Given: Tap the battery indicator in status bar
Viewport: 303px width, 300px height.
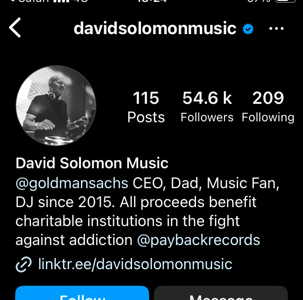Looking at the screenshot, I should (285, 1).
